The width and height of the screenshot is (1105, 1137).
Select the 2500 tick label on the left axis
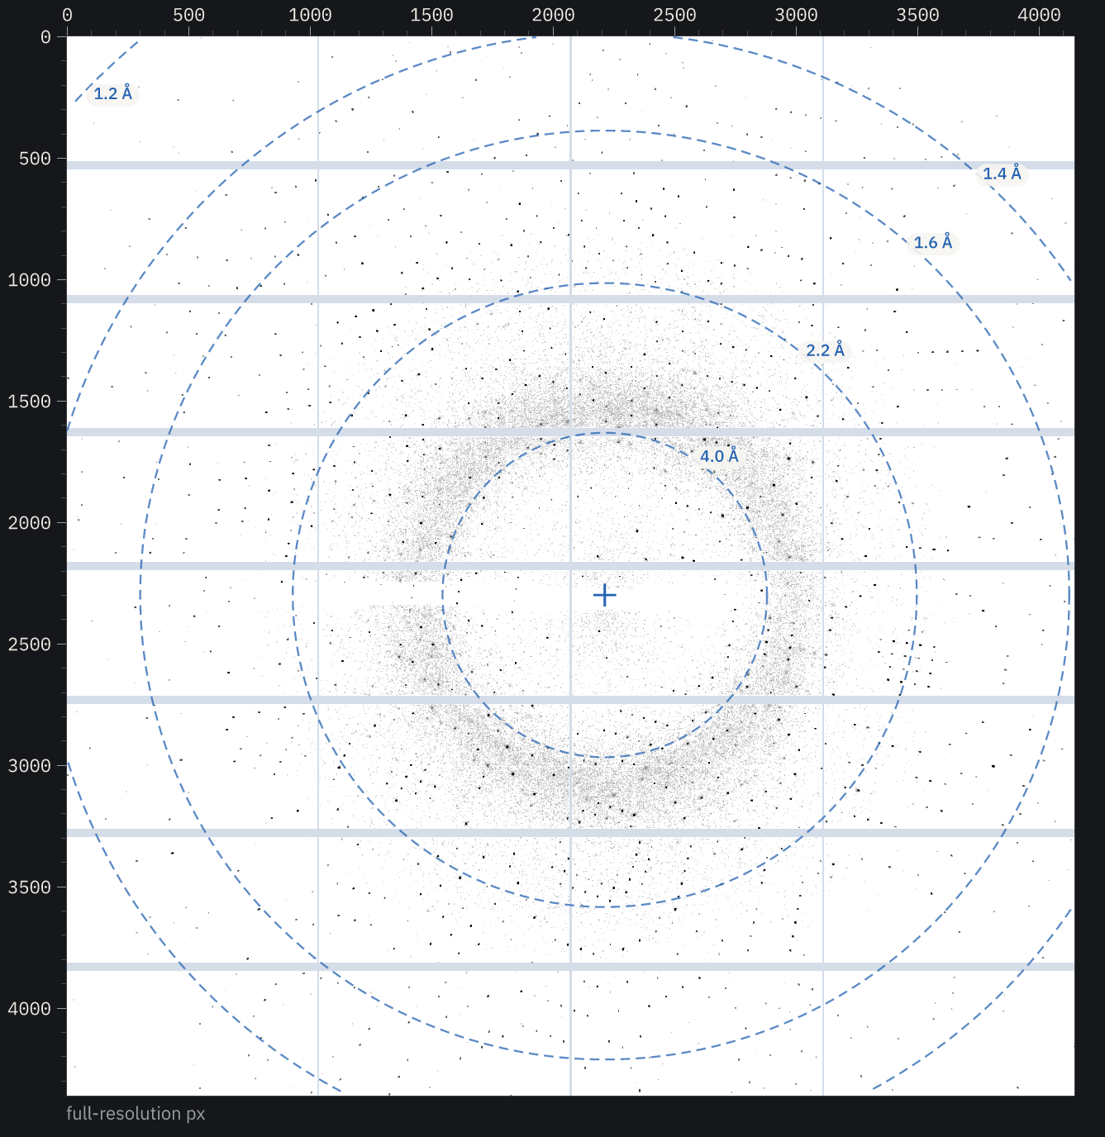(30, 645)
